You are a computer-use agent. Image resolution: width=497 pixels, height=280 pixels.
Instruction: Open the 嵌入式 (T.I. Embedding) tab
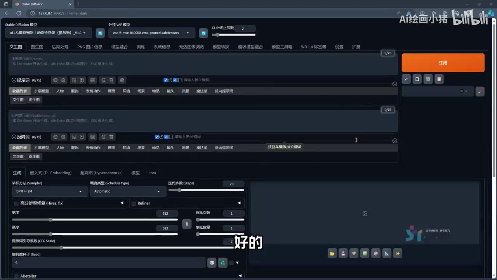pos(51,173)
